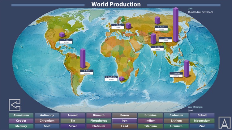Image resolution: width=232 pixels, height=130 pixels.
Task: Choose the Lead button
Action: pos(124,126)
